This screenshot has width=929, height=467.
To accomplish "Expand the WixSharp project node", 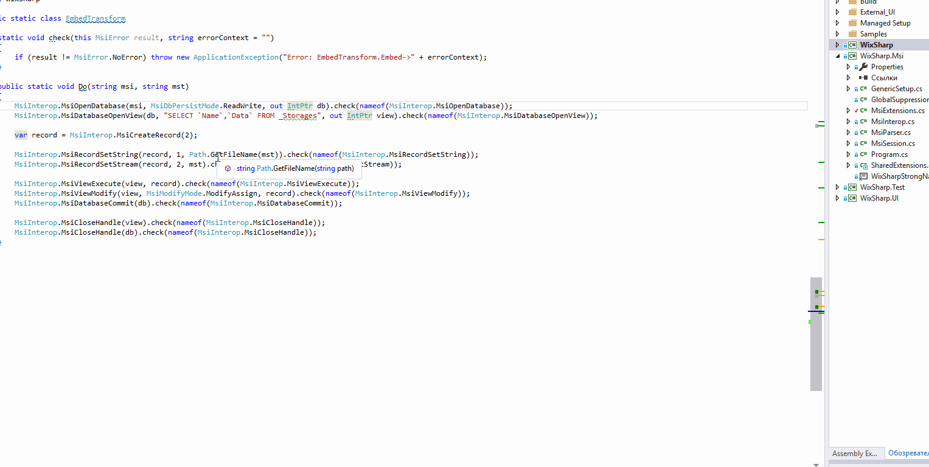I will click(x=838, y=45).
